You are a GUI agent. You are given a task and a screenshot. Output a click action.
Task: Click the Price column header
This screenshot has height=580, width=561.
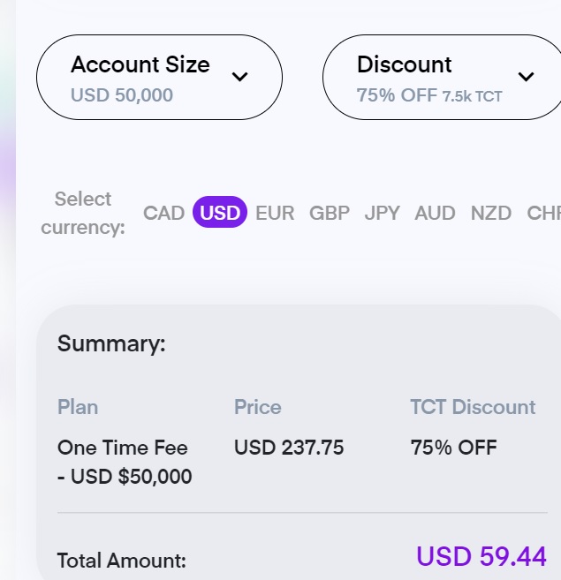pos(258,407)
